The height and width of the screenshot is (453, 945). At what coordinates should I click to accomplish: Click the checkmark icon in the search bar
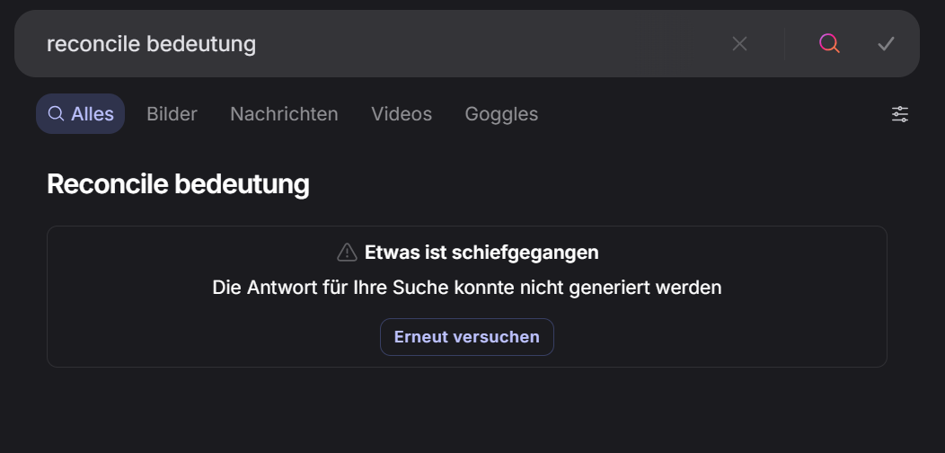click(886, 43)
